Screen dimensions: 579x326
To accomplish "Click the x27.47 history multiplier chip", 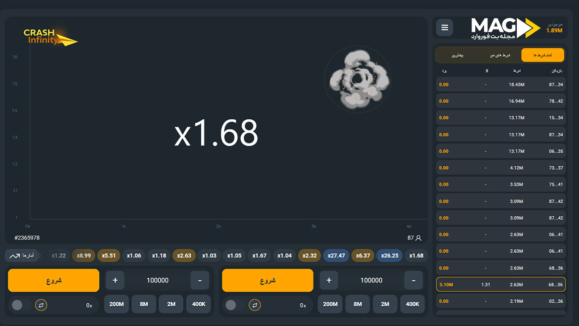I will point(336,255).
